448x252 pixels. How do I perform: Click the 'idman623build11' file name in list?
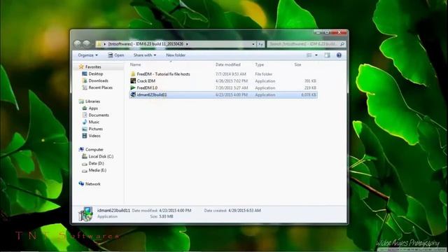(x=152, y=94)
